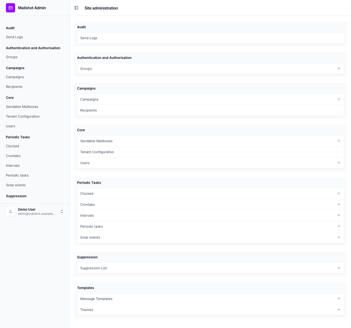The image size is (351, 328).
Task: Click the Mailshot Admin title text
Action: tap(32, 8)
